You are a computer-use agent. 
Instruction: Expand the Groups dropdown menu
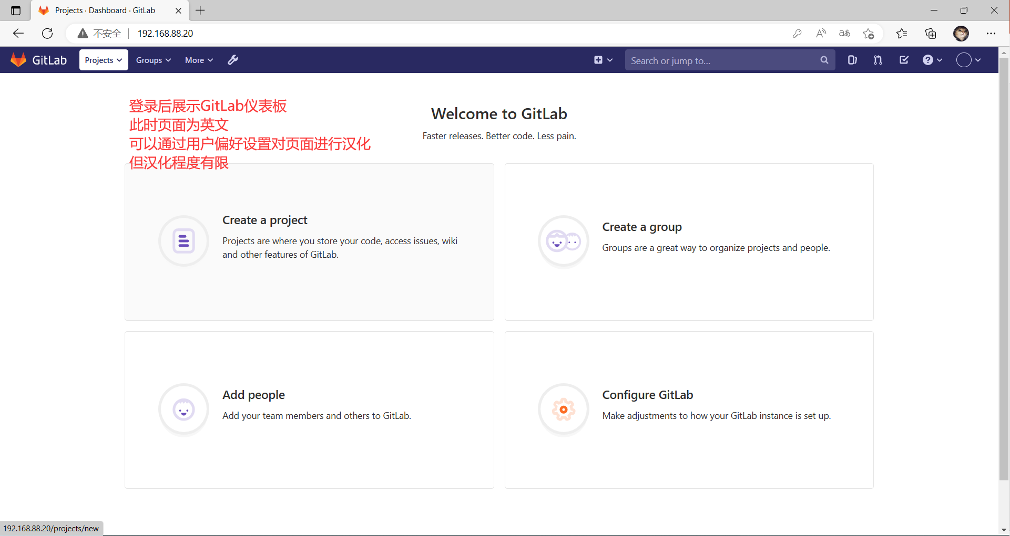tap(154, 60)
